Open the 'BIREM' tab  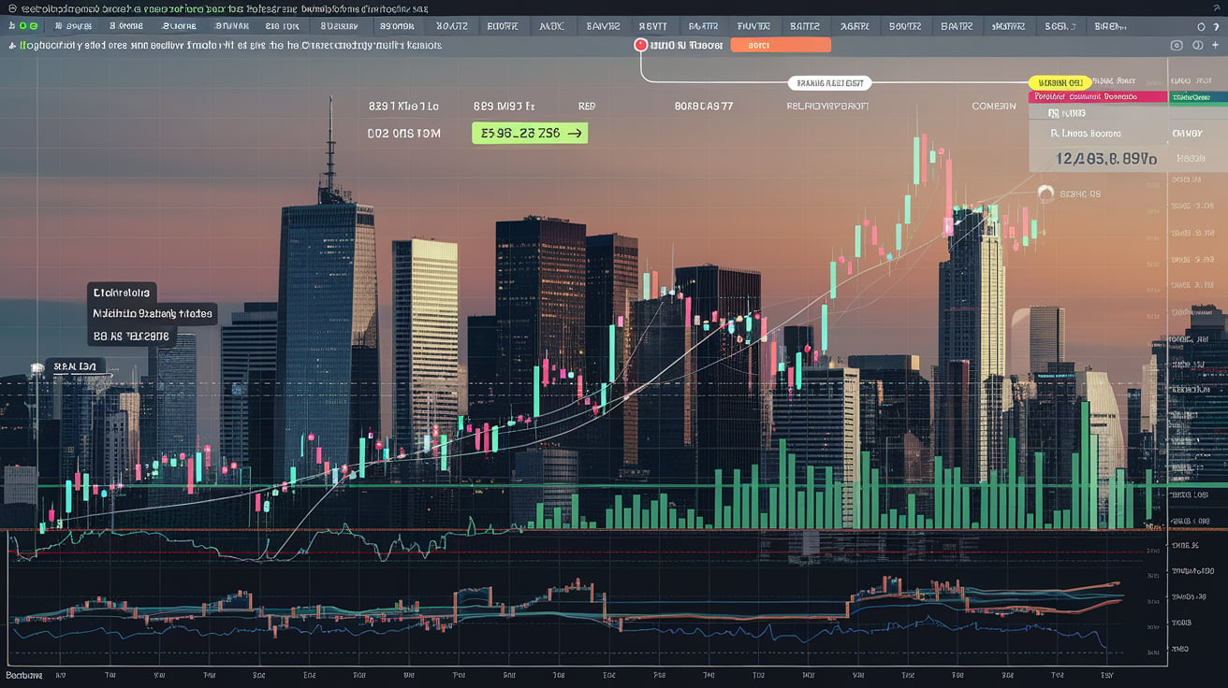click(x=1110, y=26)
